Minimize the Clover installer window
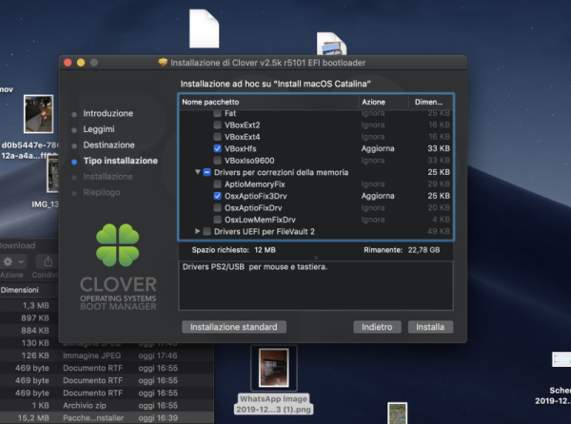The height and width of the screenshot is (424, 571). point(81,63)
